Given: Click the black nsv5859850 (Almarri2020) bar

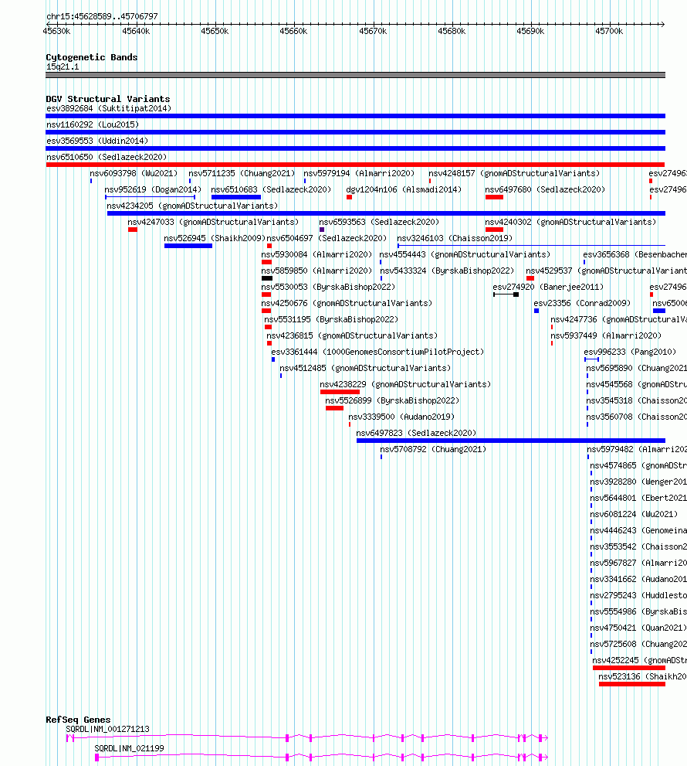Looking at the screenshot, I should 267,278.
